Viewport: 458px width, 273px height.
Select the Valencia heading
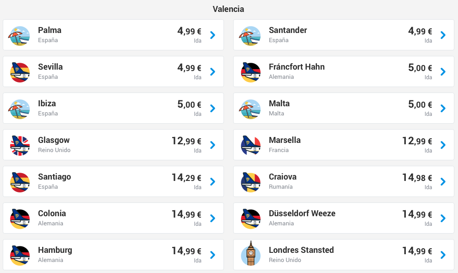[229, 9]
